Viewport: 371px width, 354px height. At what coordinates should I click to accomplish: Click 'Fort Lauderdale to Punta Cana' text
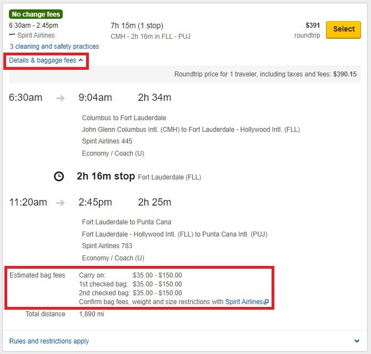pyautogui.click(x=127, y=222)
